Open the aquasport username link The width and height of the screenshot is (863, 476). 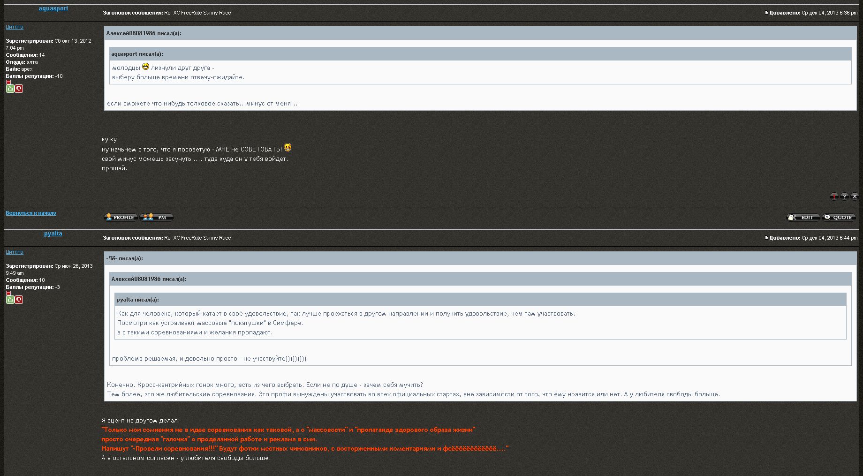point(53,8)
